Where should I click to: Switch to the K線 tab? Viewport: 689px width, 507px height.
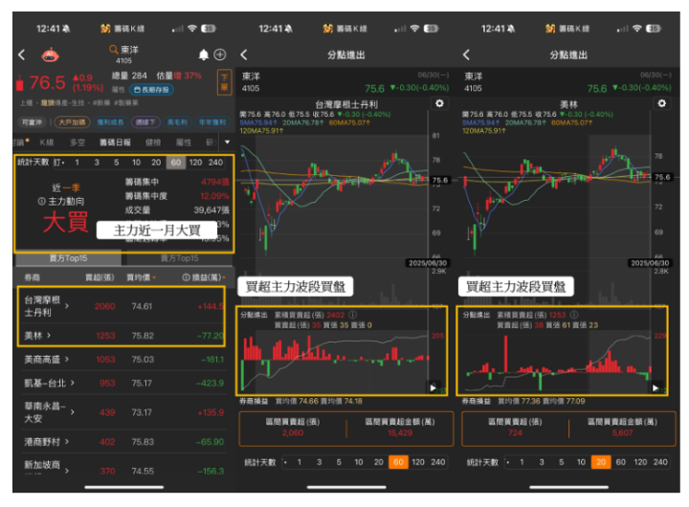coord(47,143)
